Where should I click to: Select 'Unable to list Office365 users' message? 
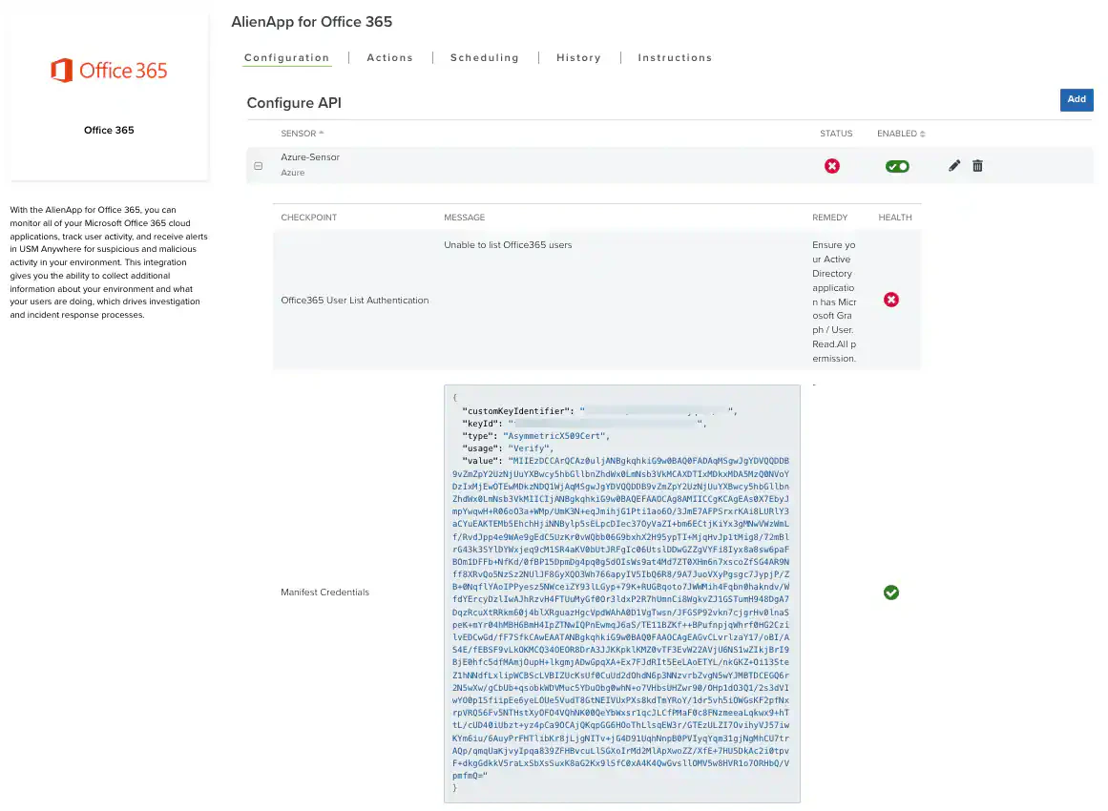pos(508,245)
